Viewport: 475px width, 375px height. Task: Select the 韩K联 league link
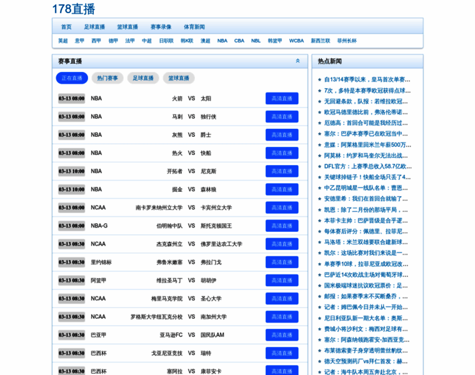[x=187, y=41]
